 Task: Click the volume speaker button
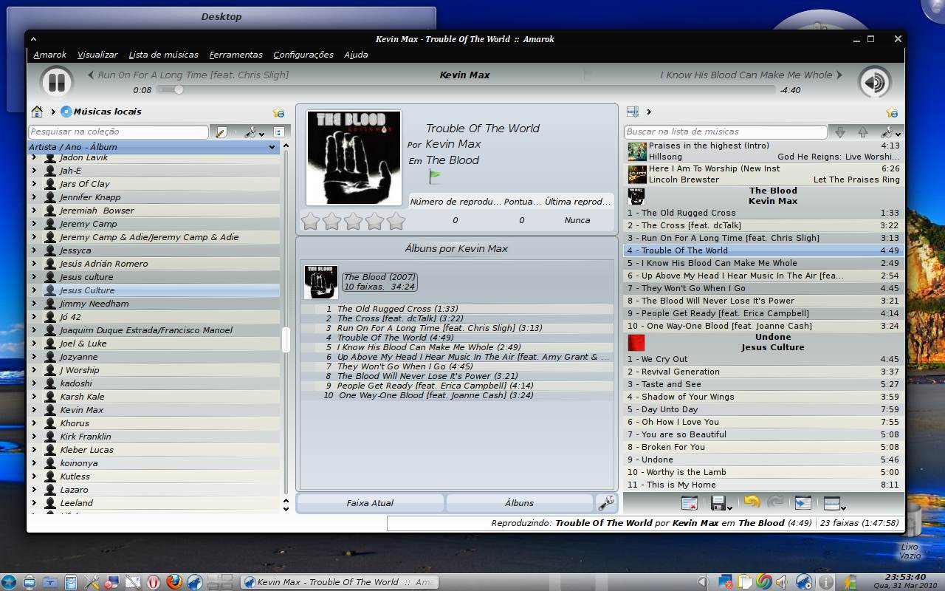click(x=874, y=82)
